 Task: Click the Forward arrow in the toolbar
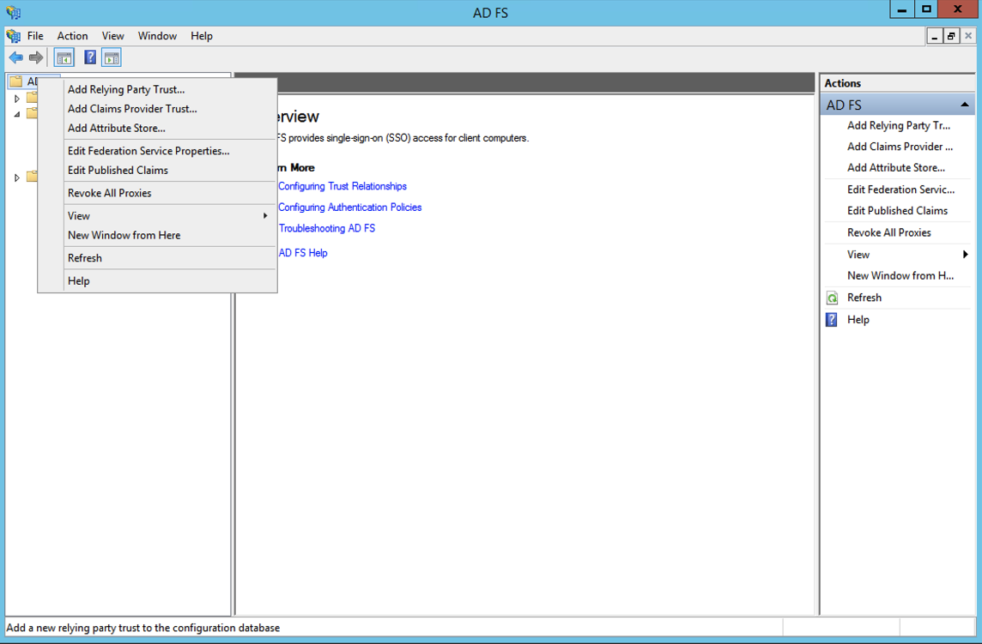click(x=36, y=58)
